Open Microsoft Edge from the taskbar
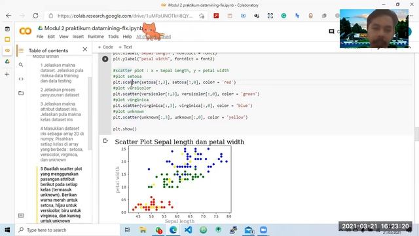 click(x=173, y=230)
